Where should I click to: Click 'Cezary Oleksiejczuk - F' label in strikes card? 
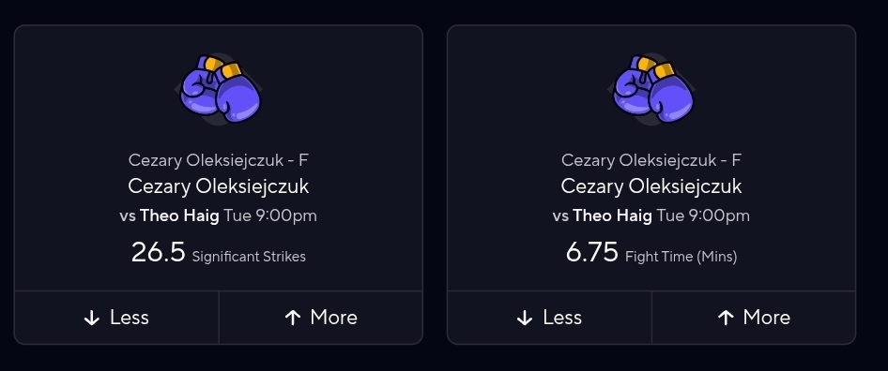219,160
